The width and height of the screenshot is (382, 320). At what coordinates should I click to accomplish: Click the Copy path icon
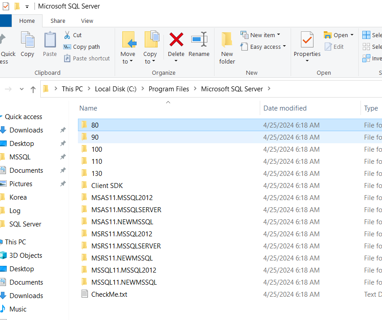[x=67, y=47]
